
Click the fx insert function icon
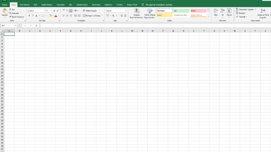point(37,26)
